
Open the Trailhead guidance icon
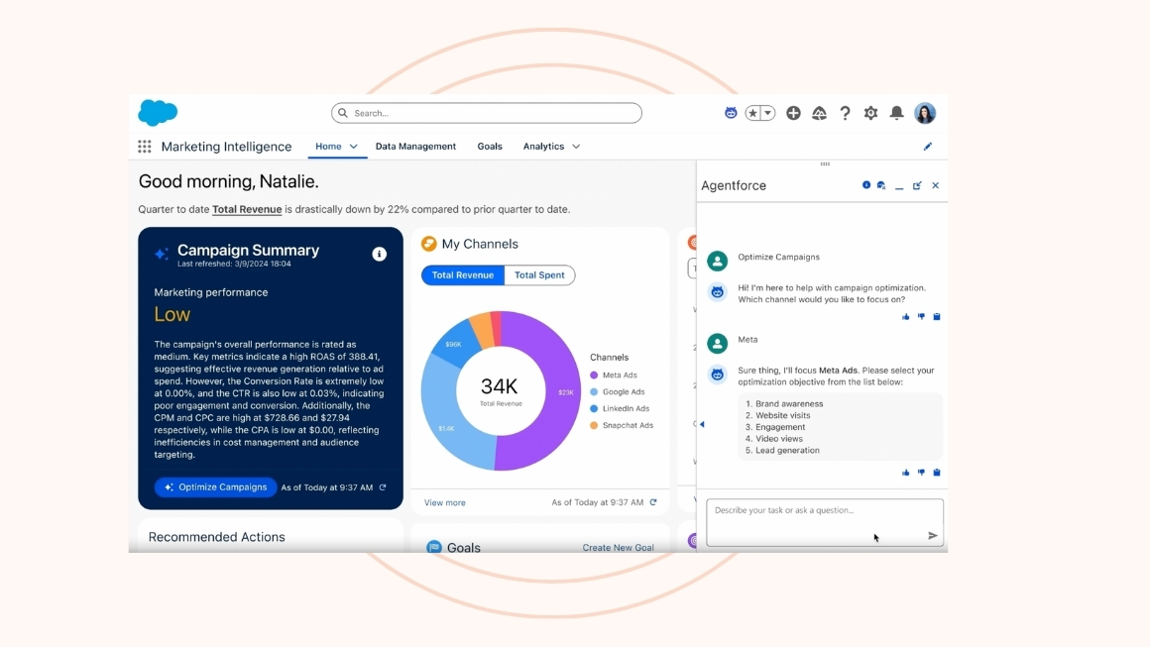pos(819,113)
